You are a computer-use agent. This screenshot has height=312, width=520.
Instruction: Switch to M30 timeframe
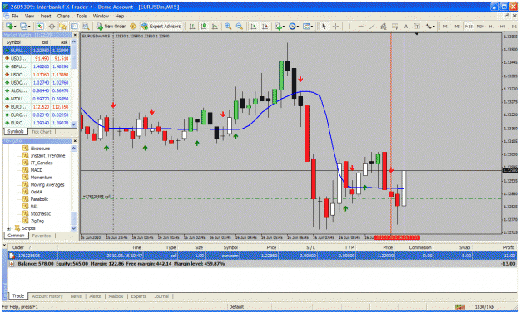pos(480,26)
